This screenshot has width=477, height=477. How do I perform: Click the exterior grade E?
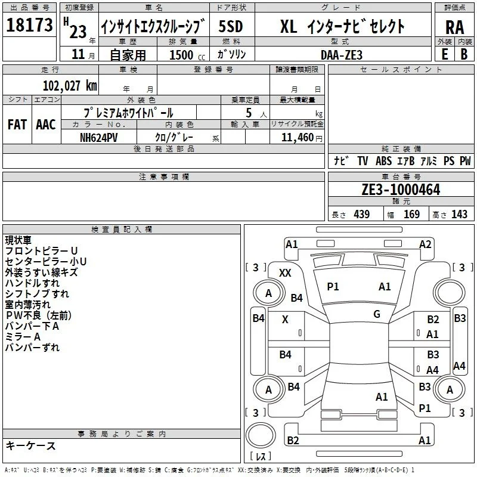click(445, 54)
